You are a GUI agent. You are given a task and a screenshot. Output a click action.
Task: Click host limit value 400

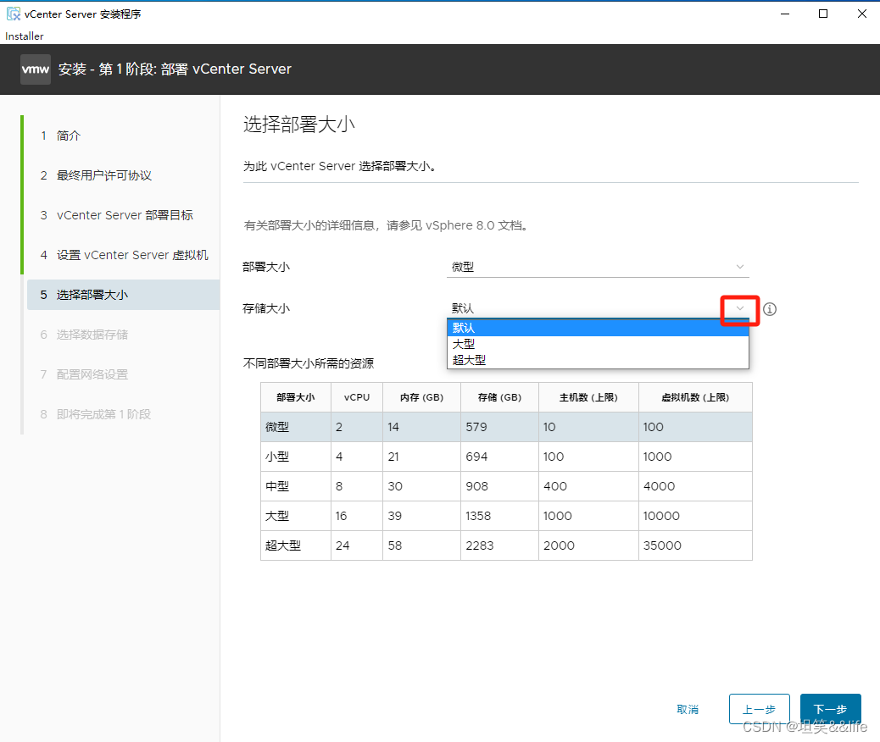click(x=555, y=486)
